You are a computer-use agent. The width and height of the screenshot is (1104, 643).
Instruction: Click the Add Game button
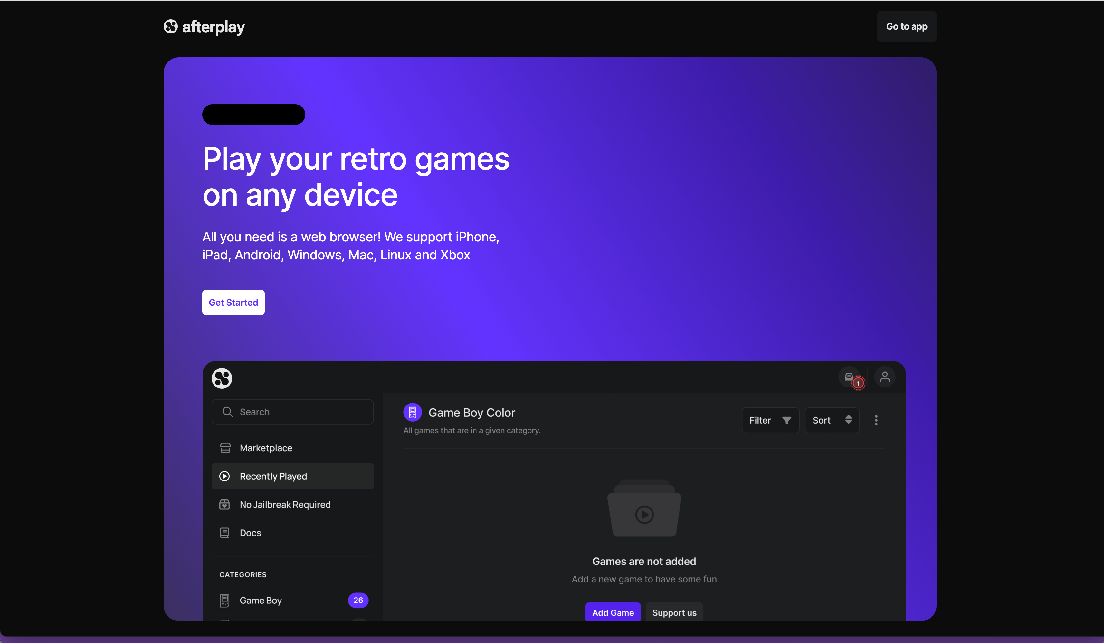(x=613, y=612)
